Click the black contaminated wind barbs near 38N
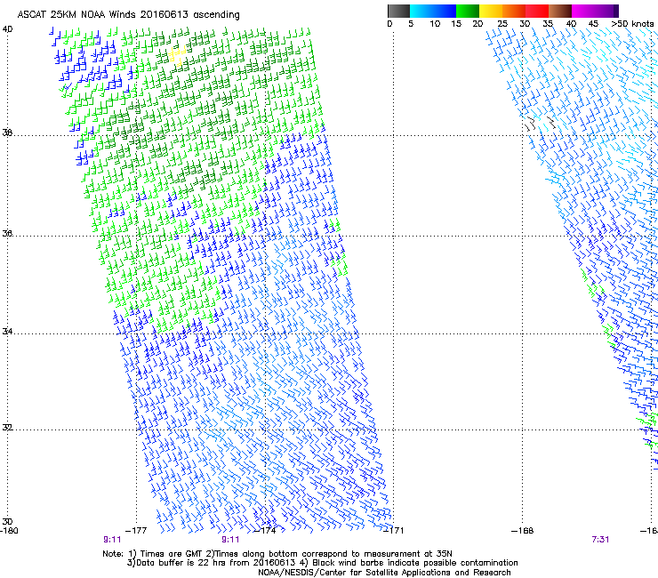The height and width of the screenshot is (578, 658). pyautogui.click(x=540, y=124)
